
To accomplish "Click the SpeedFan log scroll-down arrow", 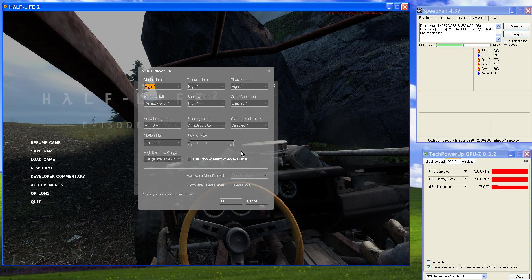I will [498, 39].
